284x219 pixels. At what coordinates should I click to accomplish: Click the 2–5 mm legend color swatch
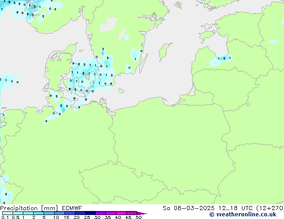click(39, 213)
